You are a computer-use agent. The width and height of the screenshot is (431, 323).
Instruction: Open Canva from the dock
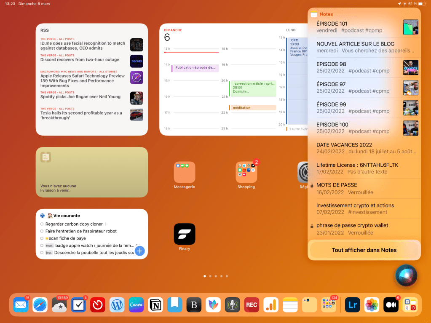coord(136,304)
